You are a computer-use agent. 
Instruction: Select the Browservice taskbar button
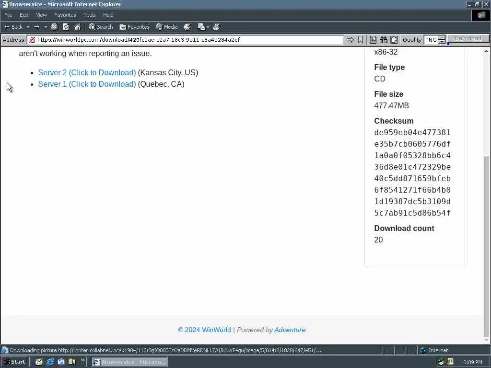click(x=129, y=362)
